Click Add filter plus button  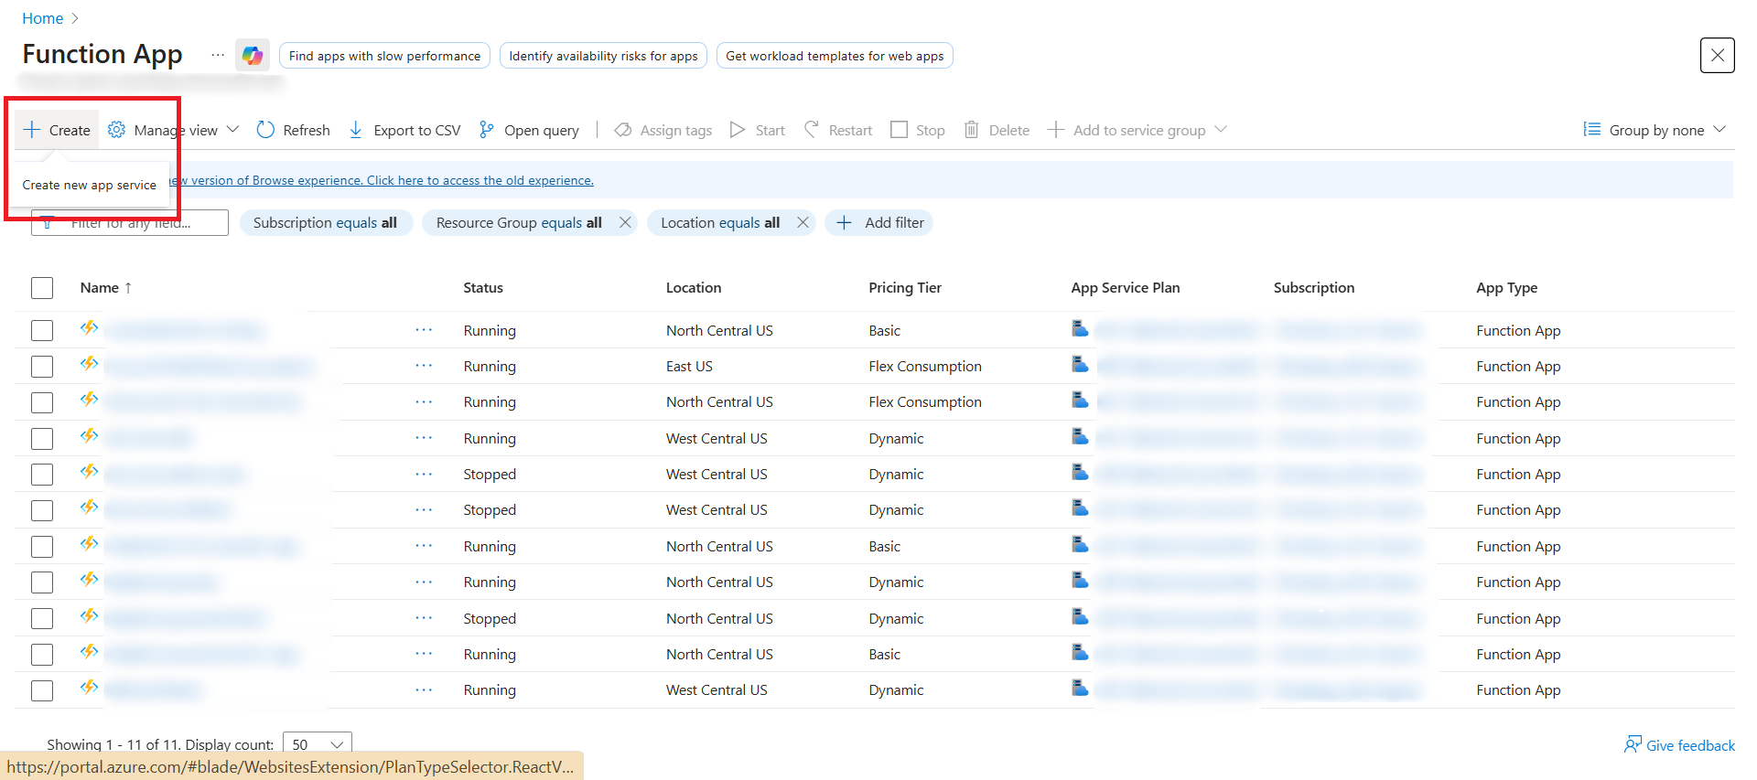tap(879, 222)
